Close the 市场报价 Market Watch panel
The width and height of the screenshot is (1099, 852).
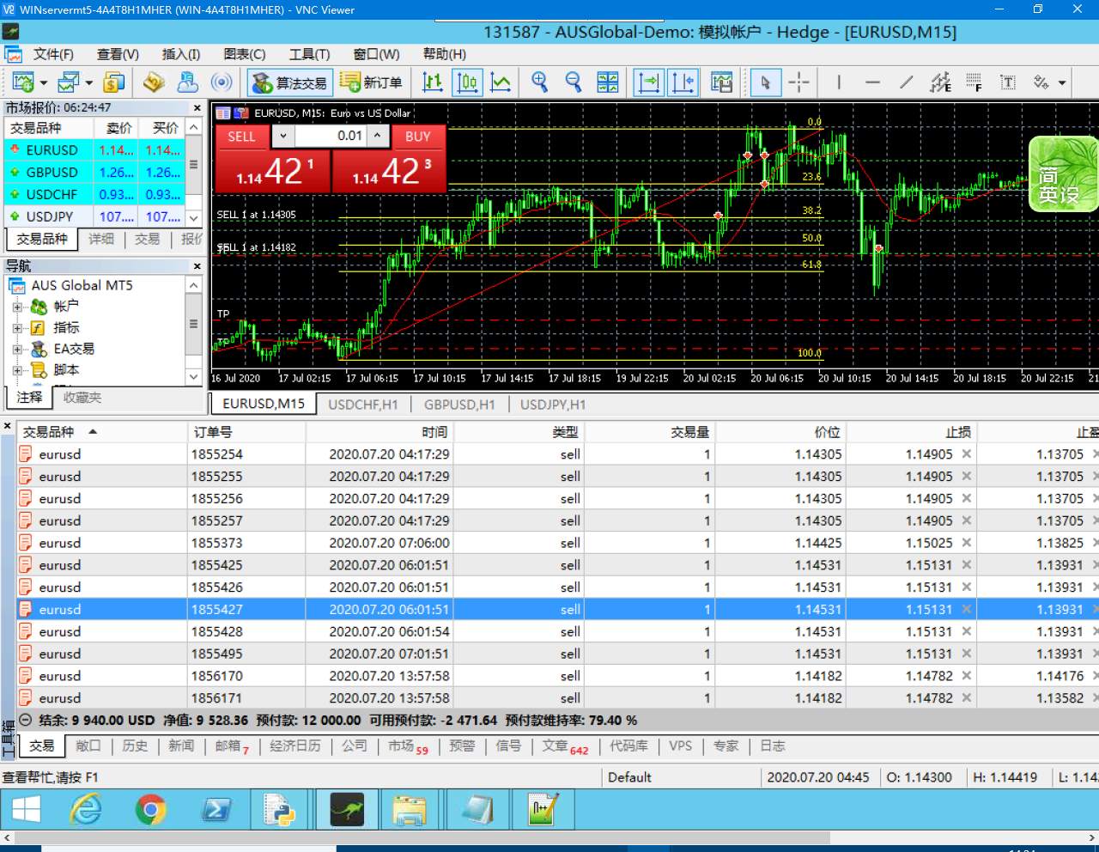point(197,108)
